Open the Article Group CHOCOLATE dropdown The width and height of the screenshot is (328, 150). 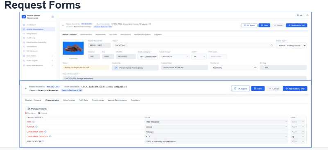[174, 57]
